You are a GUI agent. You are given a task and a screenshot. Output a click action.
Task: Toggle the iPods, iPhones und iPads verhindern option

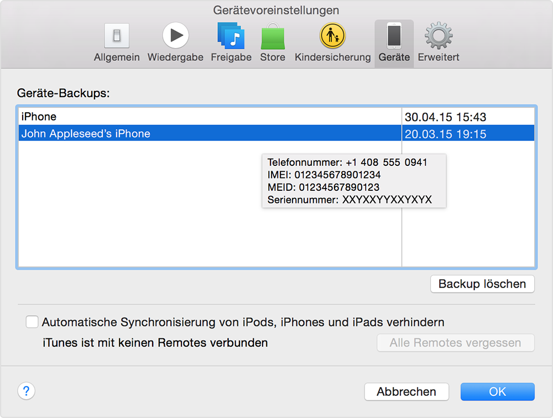pos(32,321)
